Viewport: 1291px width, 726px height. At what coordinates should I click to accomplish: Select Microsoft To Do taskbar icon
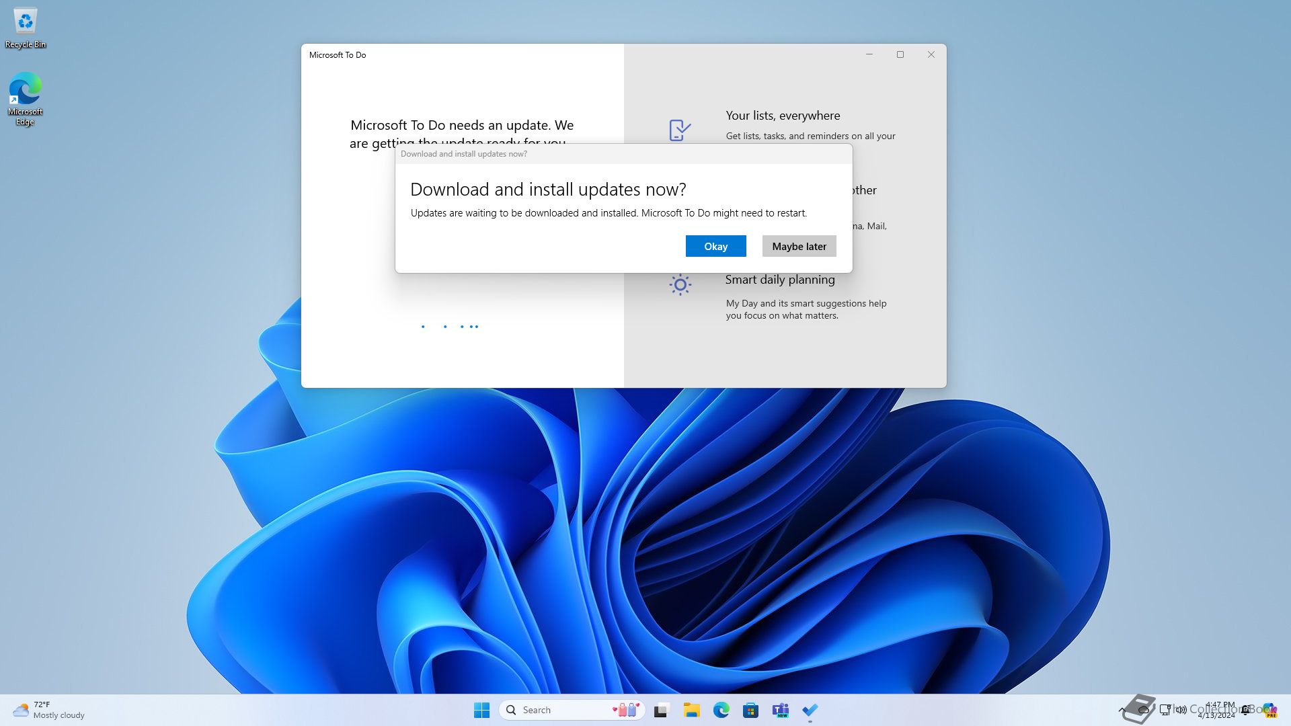(x=810, y=710)
